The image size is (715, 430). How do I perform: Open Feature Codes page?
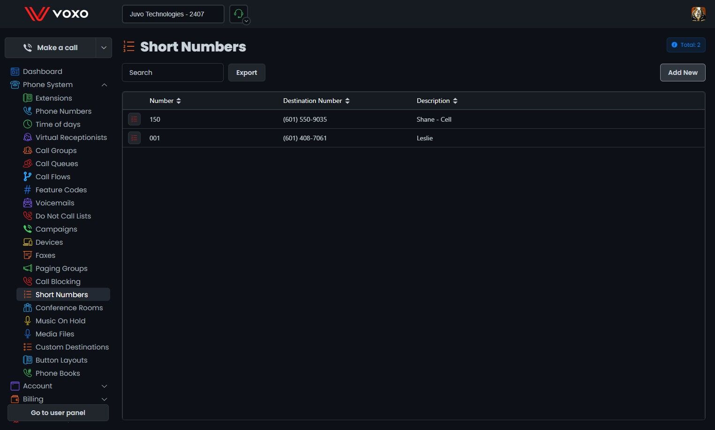coord(61,189)
